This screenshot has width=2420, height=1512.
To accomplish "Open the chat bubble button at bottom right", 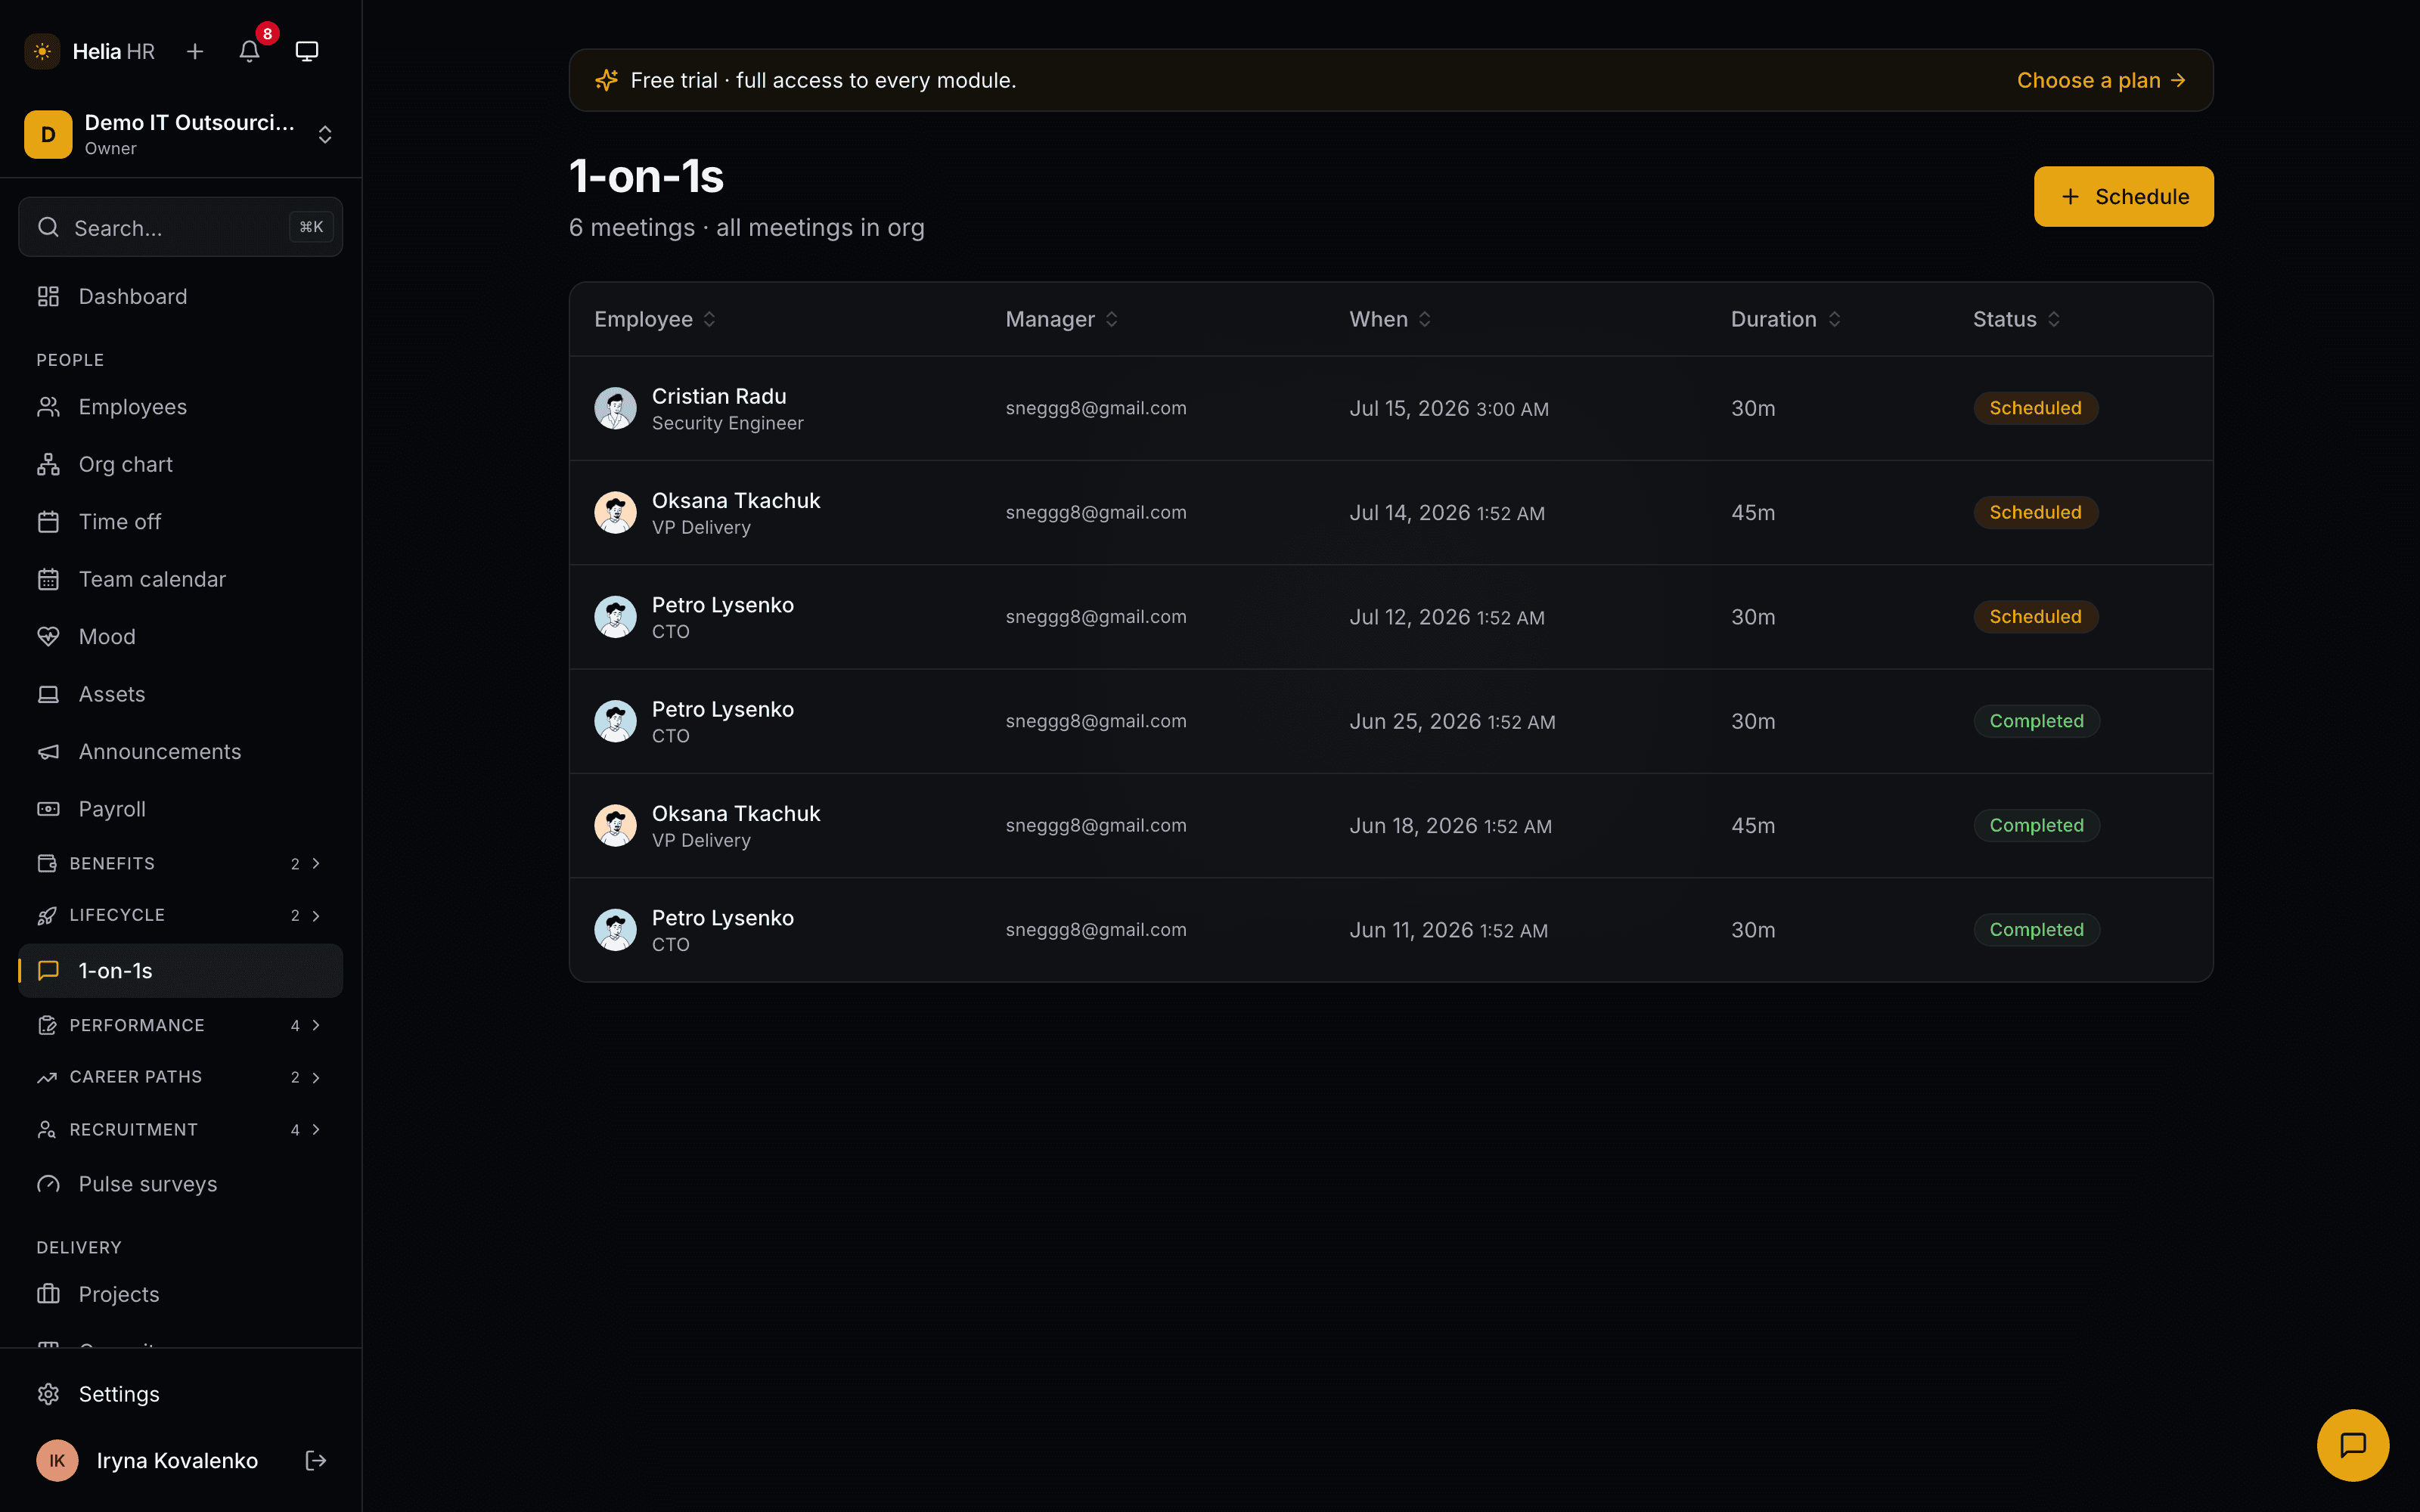I will coord(2352,1444).
